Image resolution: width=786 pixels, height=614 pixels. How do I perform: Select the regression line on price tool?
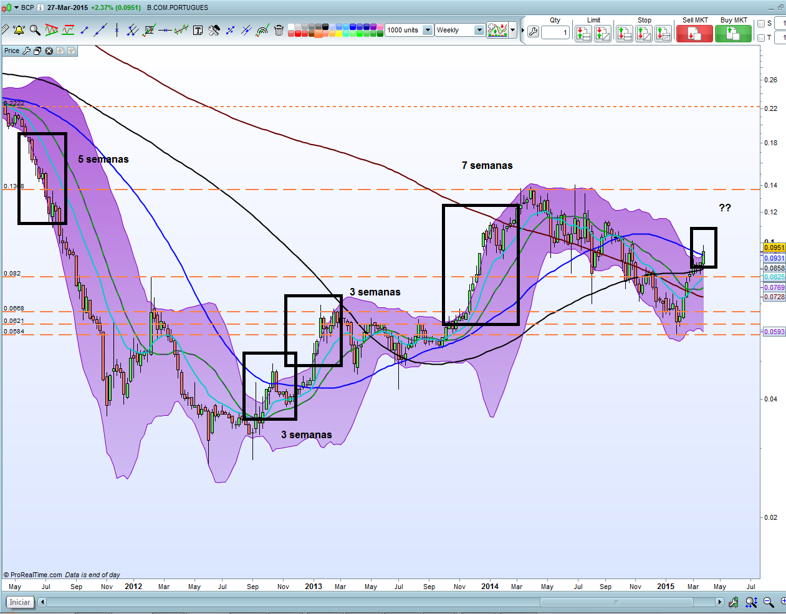click(181, 30)
